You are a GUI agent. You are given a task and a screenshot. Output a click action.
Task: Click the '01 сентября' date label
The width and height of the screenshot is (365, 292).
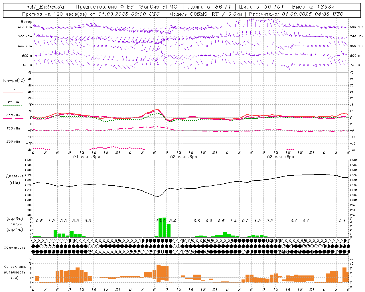click(x=87, y=157)
